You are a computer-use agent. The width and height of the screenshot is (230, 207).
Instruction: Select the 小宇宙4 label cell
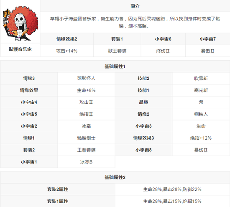(29, 102)
